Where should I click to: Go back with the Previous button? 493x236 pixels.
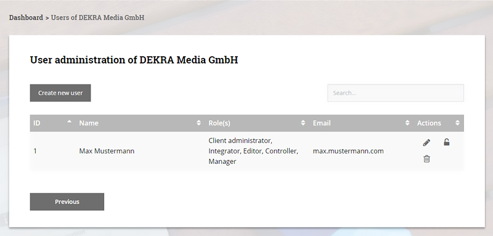pyautogui.click(x=67, y=201)
